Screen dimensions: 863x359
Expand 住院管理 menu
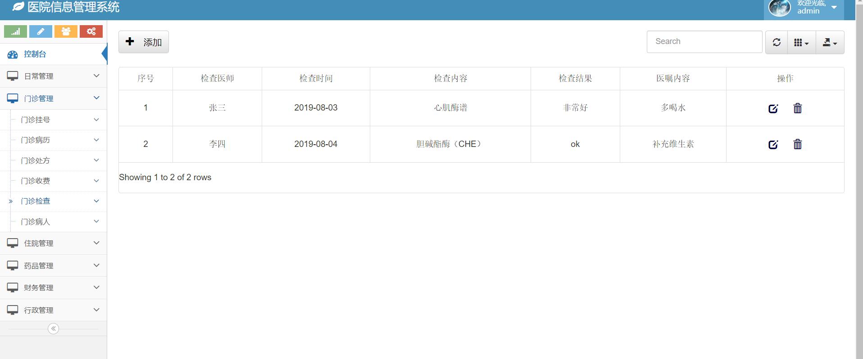[53, 243]
